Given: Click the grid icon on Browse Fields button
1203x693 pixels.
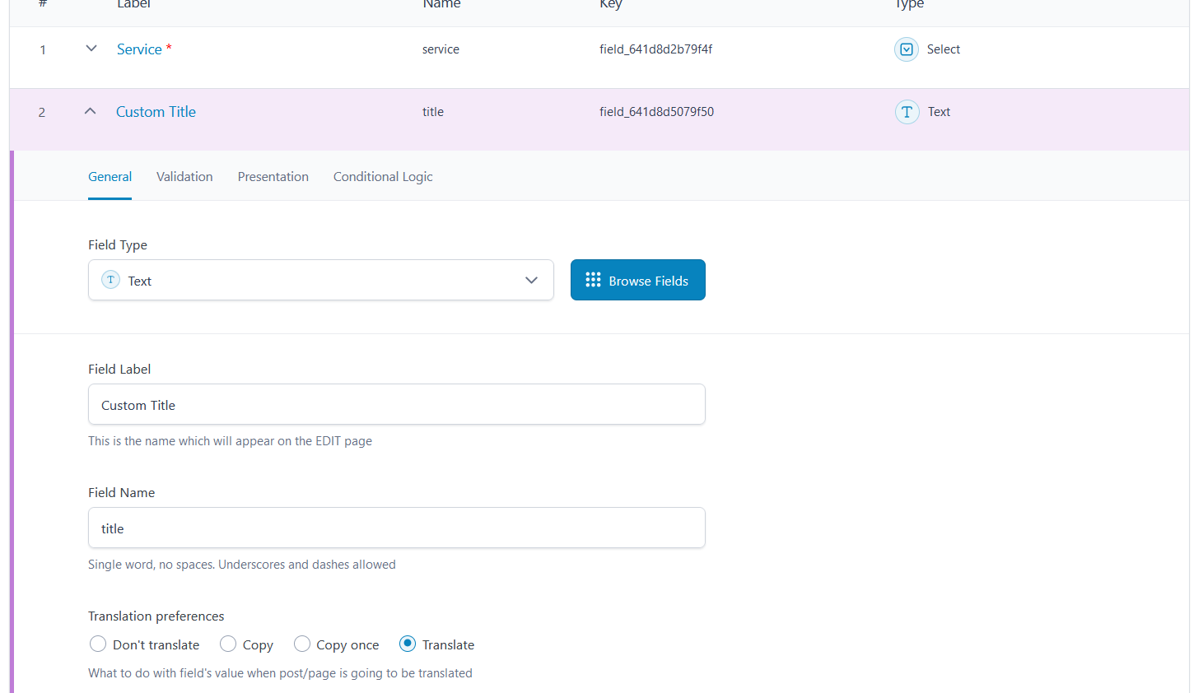Looking at the screenshot, I should pyautogui.click(x=593, y=280).
